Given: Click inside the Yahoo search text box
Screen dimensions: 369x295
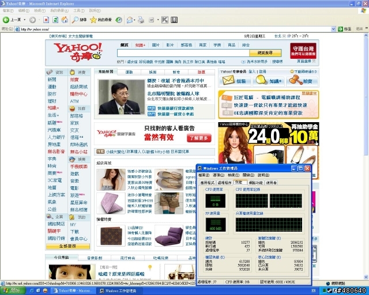Looking at the screenshot, I should pyautogui.click(x=183, y=53).
